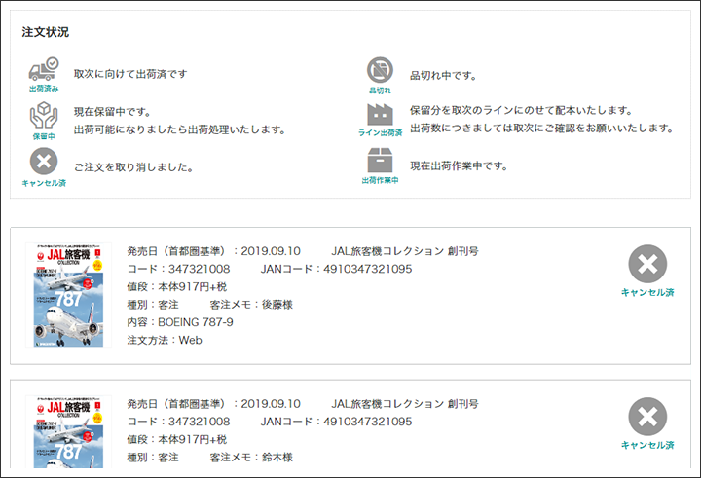Click 種別：客注 in 鈴木様 order
The width and height of the screenshot is (701, 478).
[x=153, y=457]
